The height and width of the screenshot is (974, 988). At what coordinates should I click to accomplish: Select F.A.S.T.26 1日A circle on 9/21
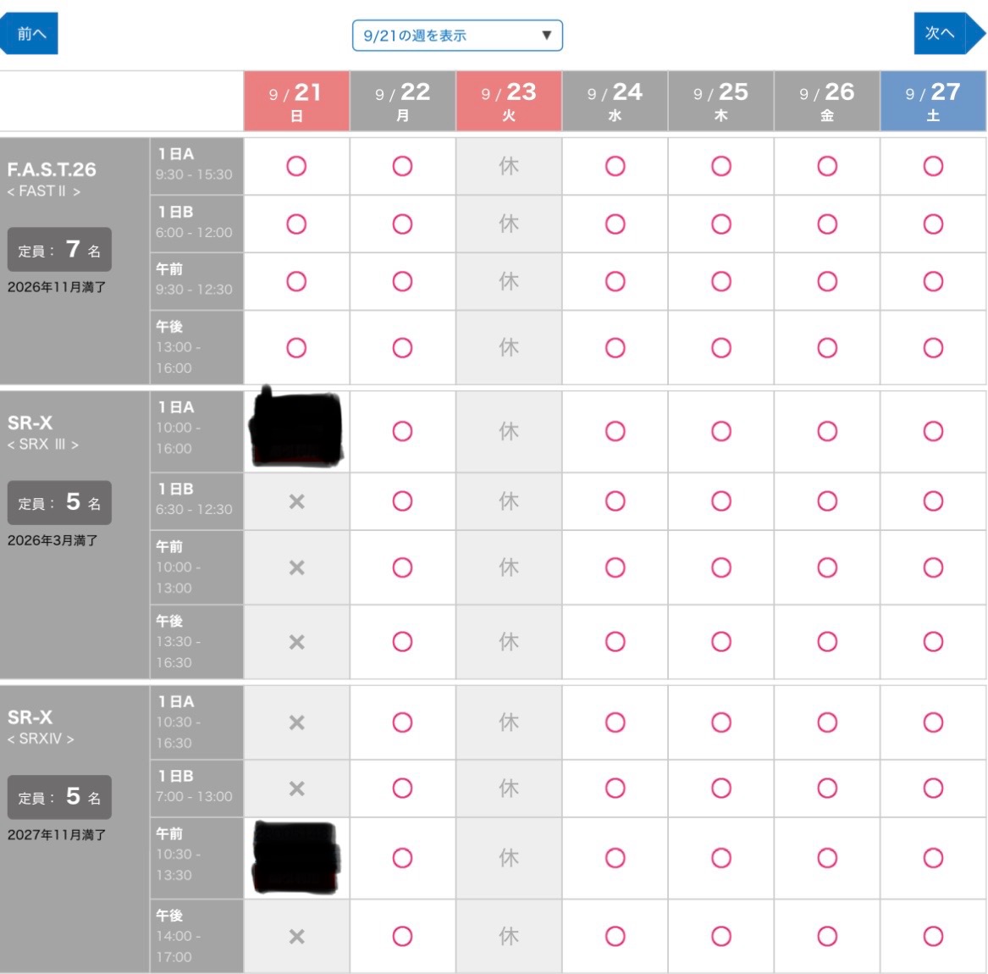click(x=296, y=166)
